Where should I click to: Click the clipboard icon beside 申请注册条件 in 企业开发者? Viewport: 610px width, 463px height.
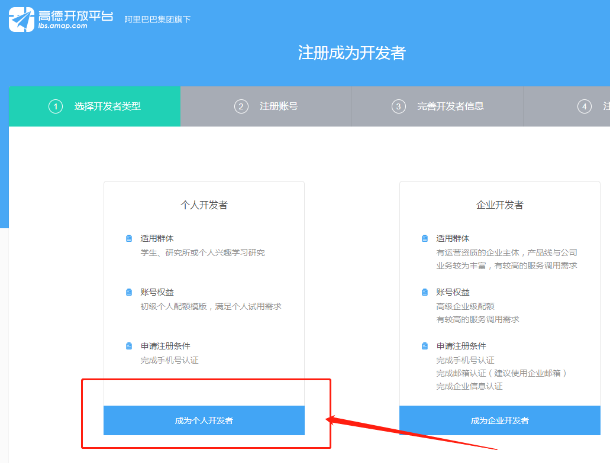(x=425, y=346)
